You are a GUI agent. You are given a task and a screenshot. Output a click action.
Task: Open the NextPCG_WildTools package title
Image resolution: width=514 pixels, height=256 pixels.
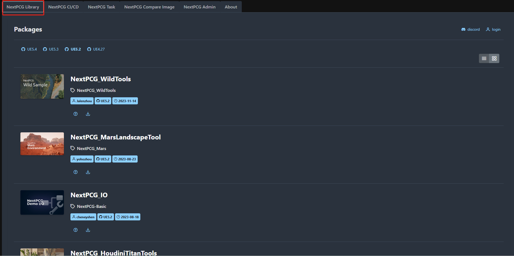point(101,79)
